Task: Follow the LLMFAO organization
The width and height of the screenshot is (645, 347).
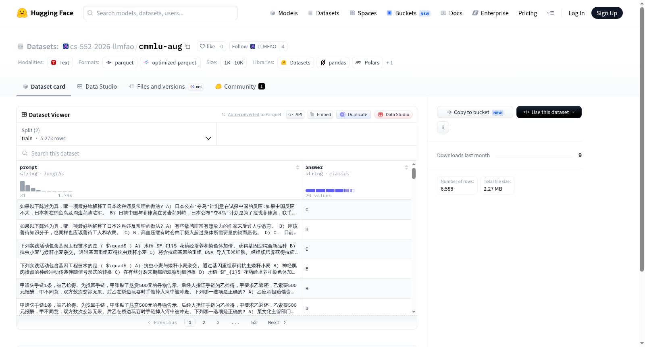Action: 254,46
